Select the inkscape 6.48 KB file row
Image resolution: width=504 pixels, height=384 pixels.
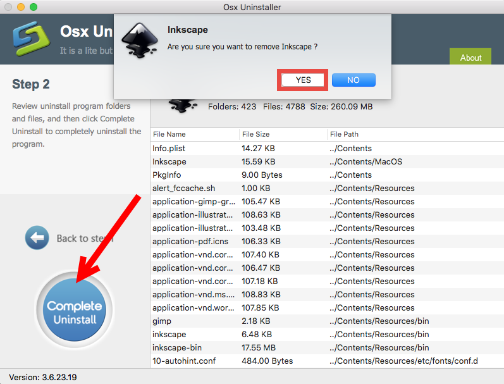(x=327, y=335)
